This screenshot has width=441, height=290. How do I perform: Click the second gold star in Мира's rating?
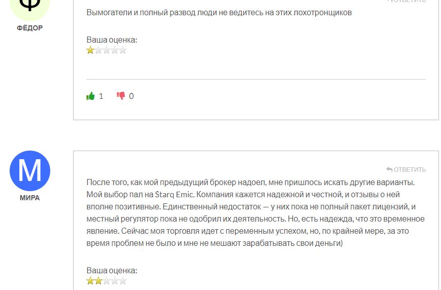[98, 281]
